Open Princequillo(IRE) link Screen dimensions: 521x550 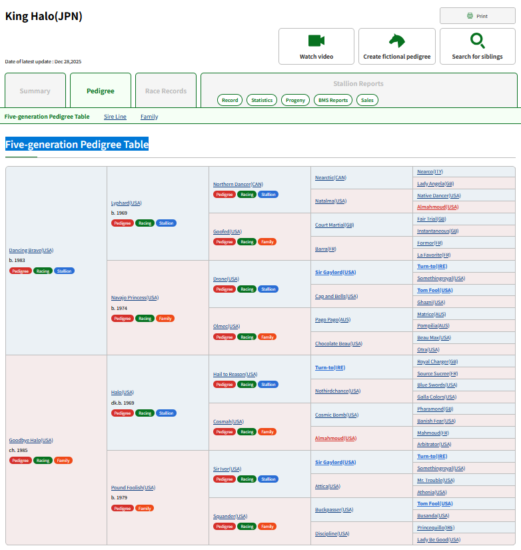click(x=436, y=527)
